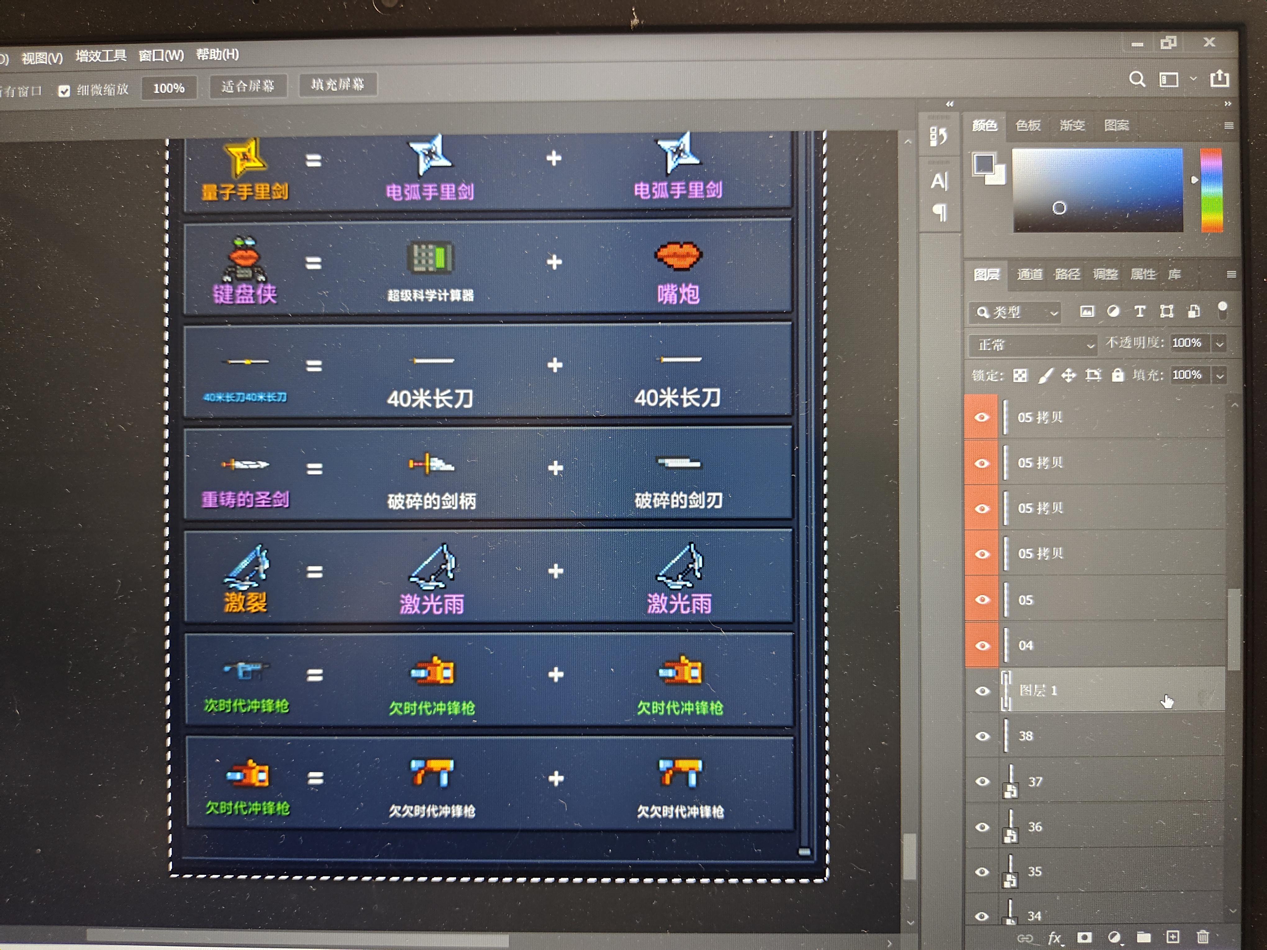
Task: Click the 填充屏幕 button
Action: click(x=337, y=85)
